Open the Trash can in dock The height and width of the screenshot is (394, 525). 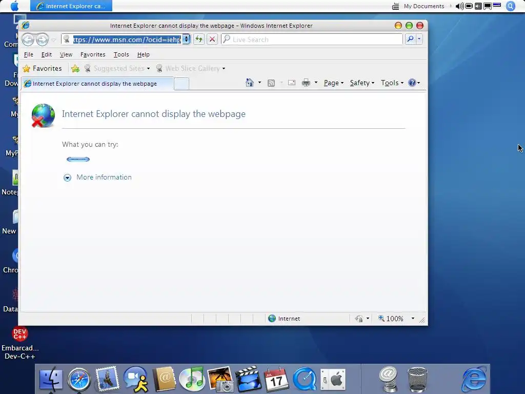(x=417, y=380)
